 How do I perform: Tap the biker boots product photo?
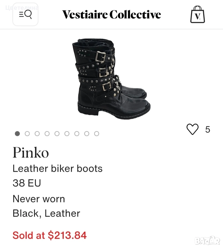click(111, 79)
